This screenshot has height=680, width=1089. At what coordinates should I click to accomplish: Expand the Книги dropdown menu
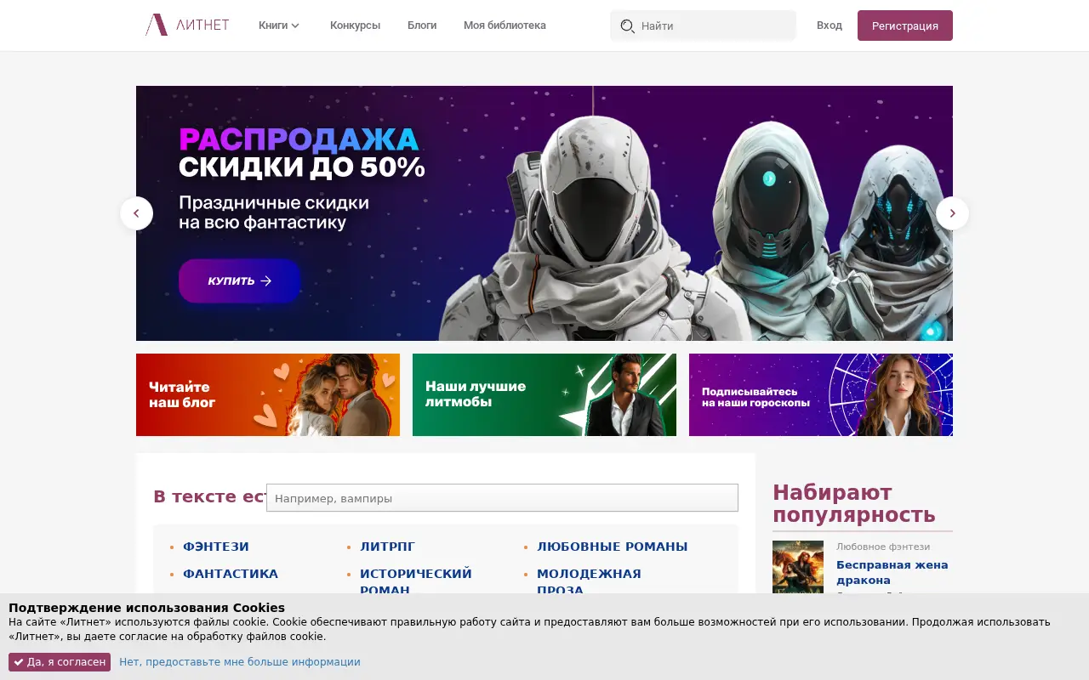click(279, 25)
